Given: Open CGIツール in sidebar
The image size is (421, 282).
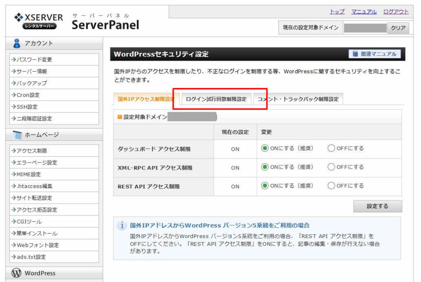Looking at the screenshot, I should click(x=54, y=221).
